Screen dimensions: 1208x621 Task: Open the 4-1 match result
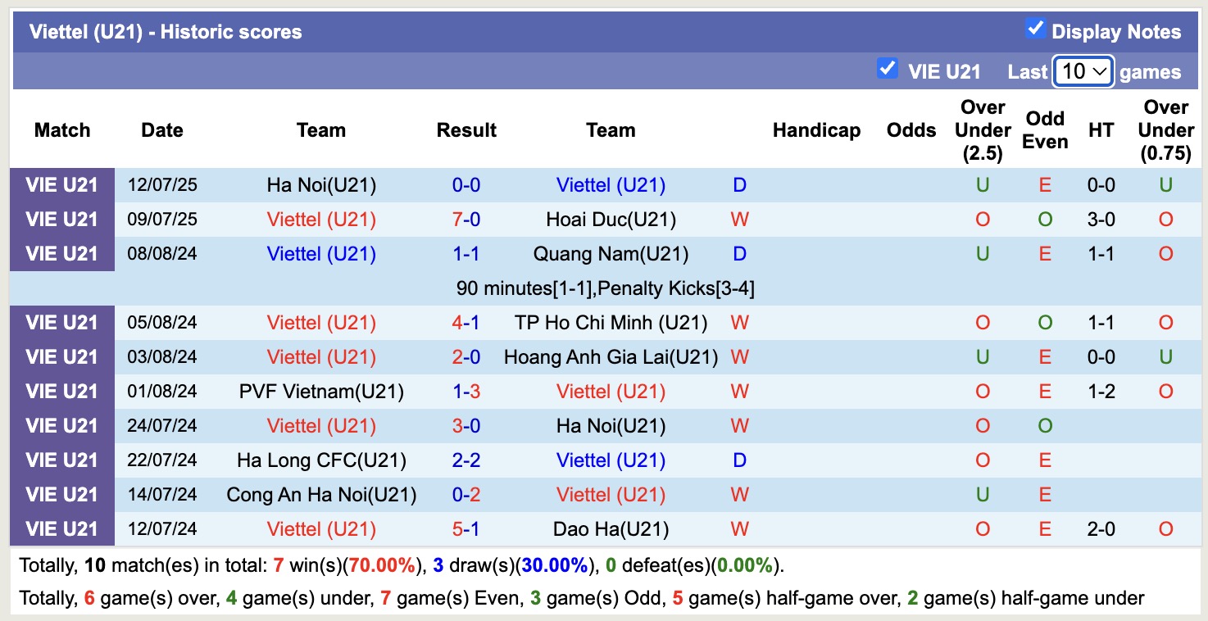click(x=466, y=323)
